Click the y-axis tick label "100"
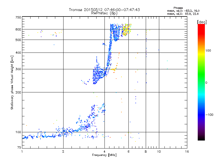 18,132
